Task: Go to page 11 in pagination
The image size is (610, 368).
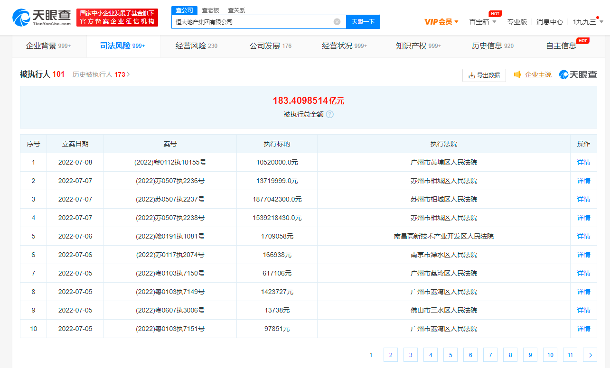Action: point(570,355)
